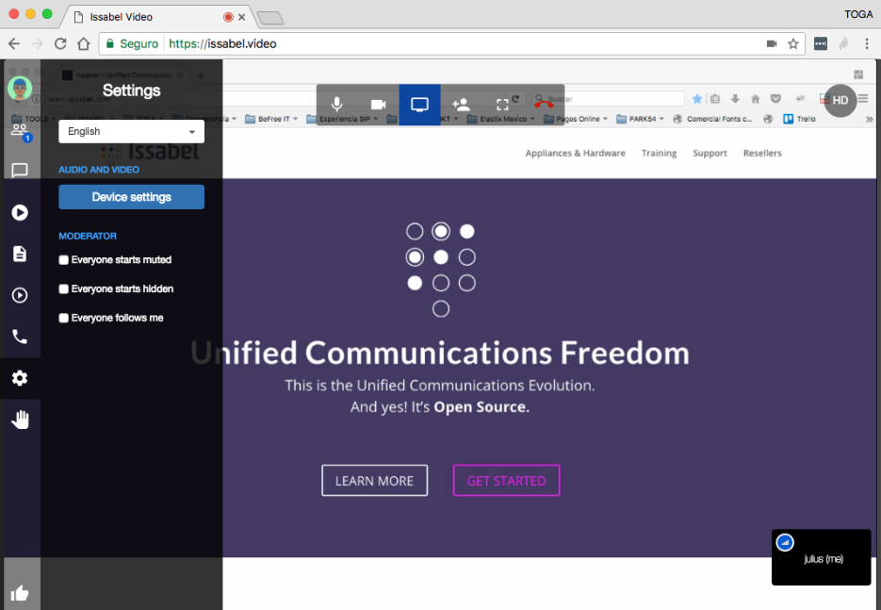
Task: Enter full screen from the call toolbar
Action: point(502,105)
